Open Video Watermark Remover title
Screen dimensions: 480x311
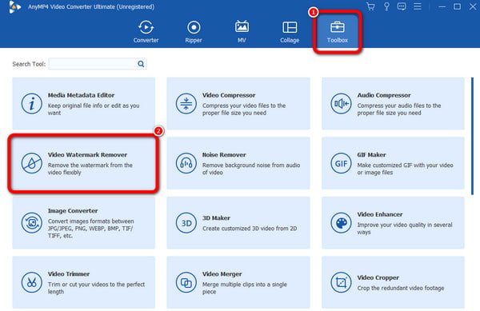pyautogui.click(x=87, y=155)
